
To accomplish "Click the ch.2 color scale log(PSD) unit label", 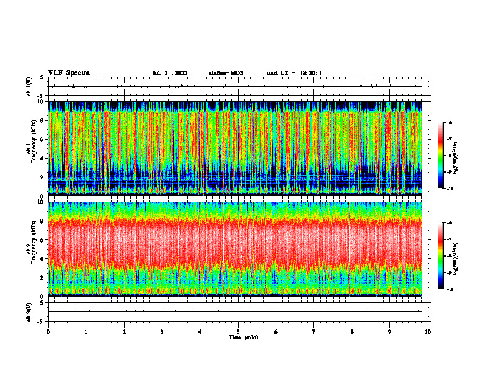I will [456, 259].
